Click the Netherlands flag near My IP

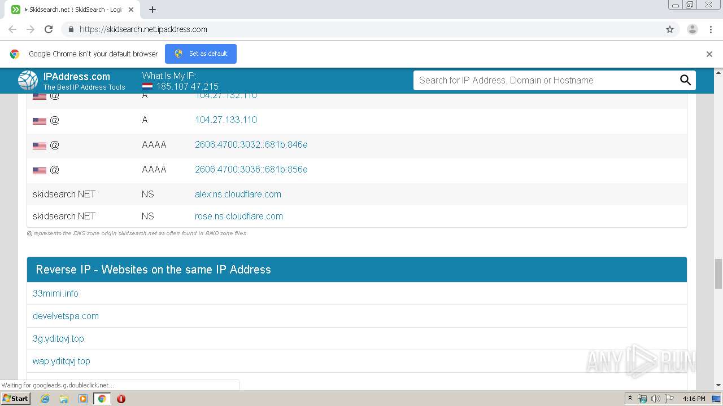pos(147,87)
